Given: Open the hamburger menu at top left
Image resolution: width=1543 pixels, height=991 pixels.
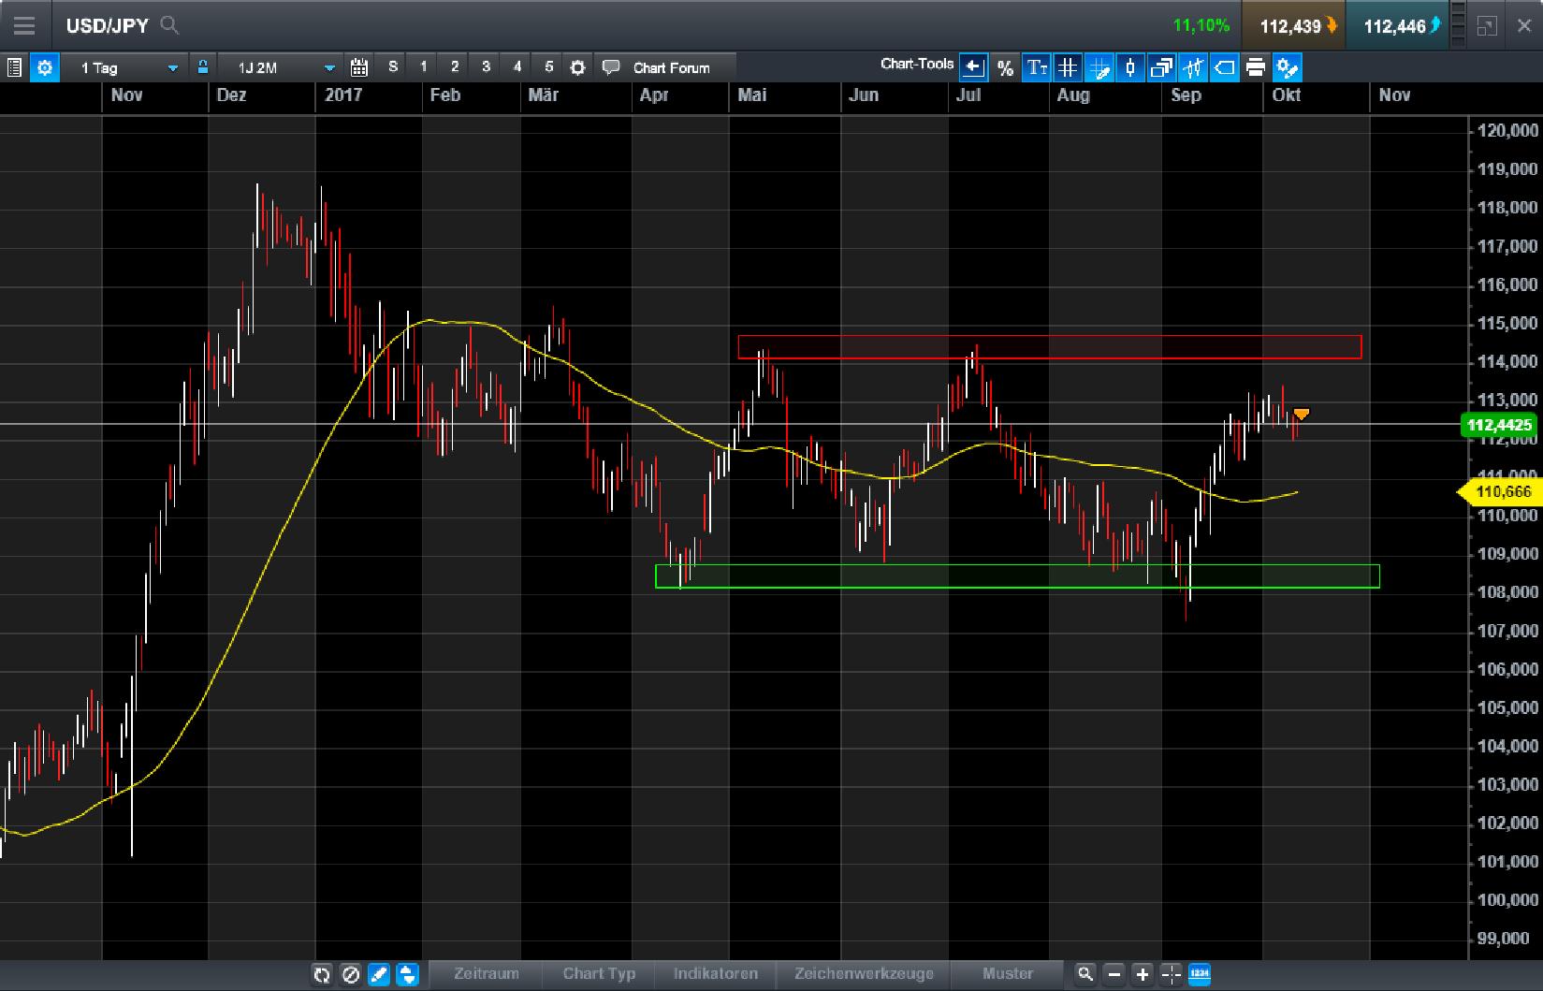Looking at the screenshot, I should pyautogui.click(x=24, y=25).
